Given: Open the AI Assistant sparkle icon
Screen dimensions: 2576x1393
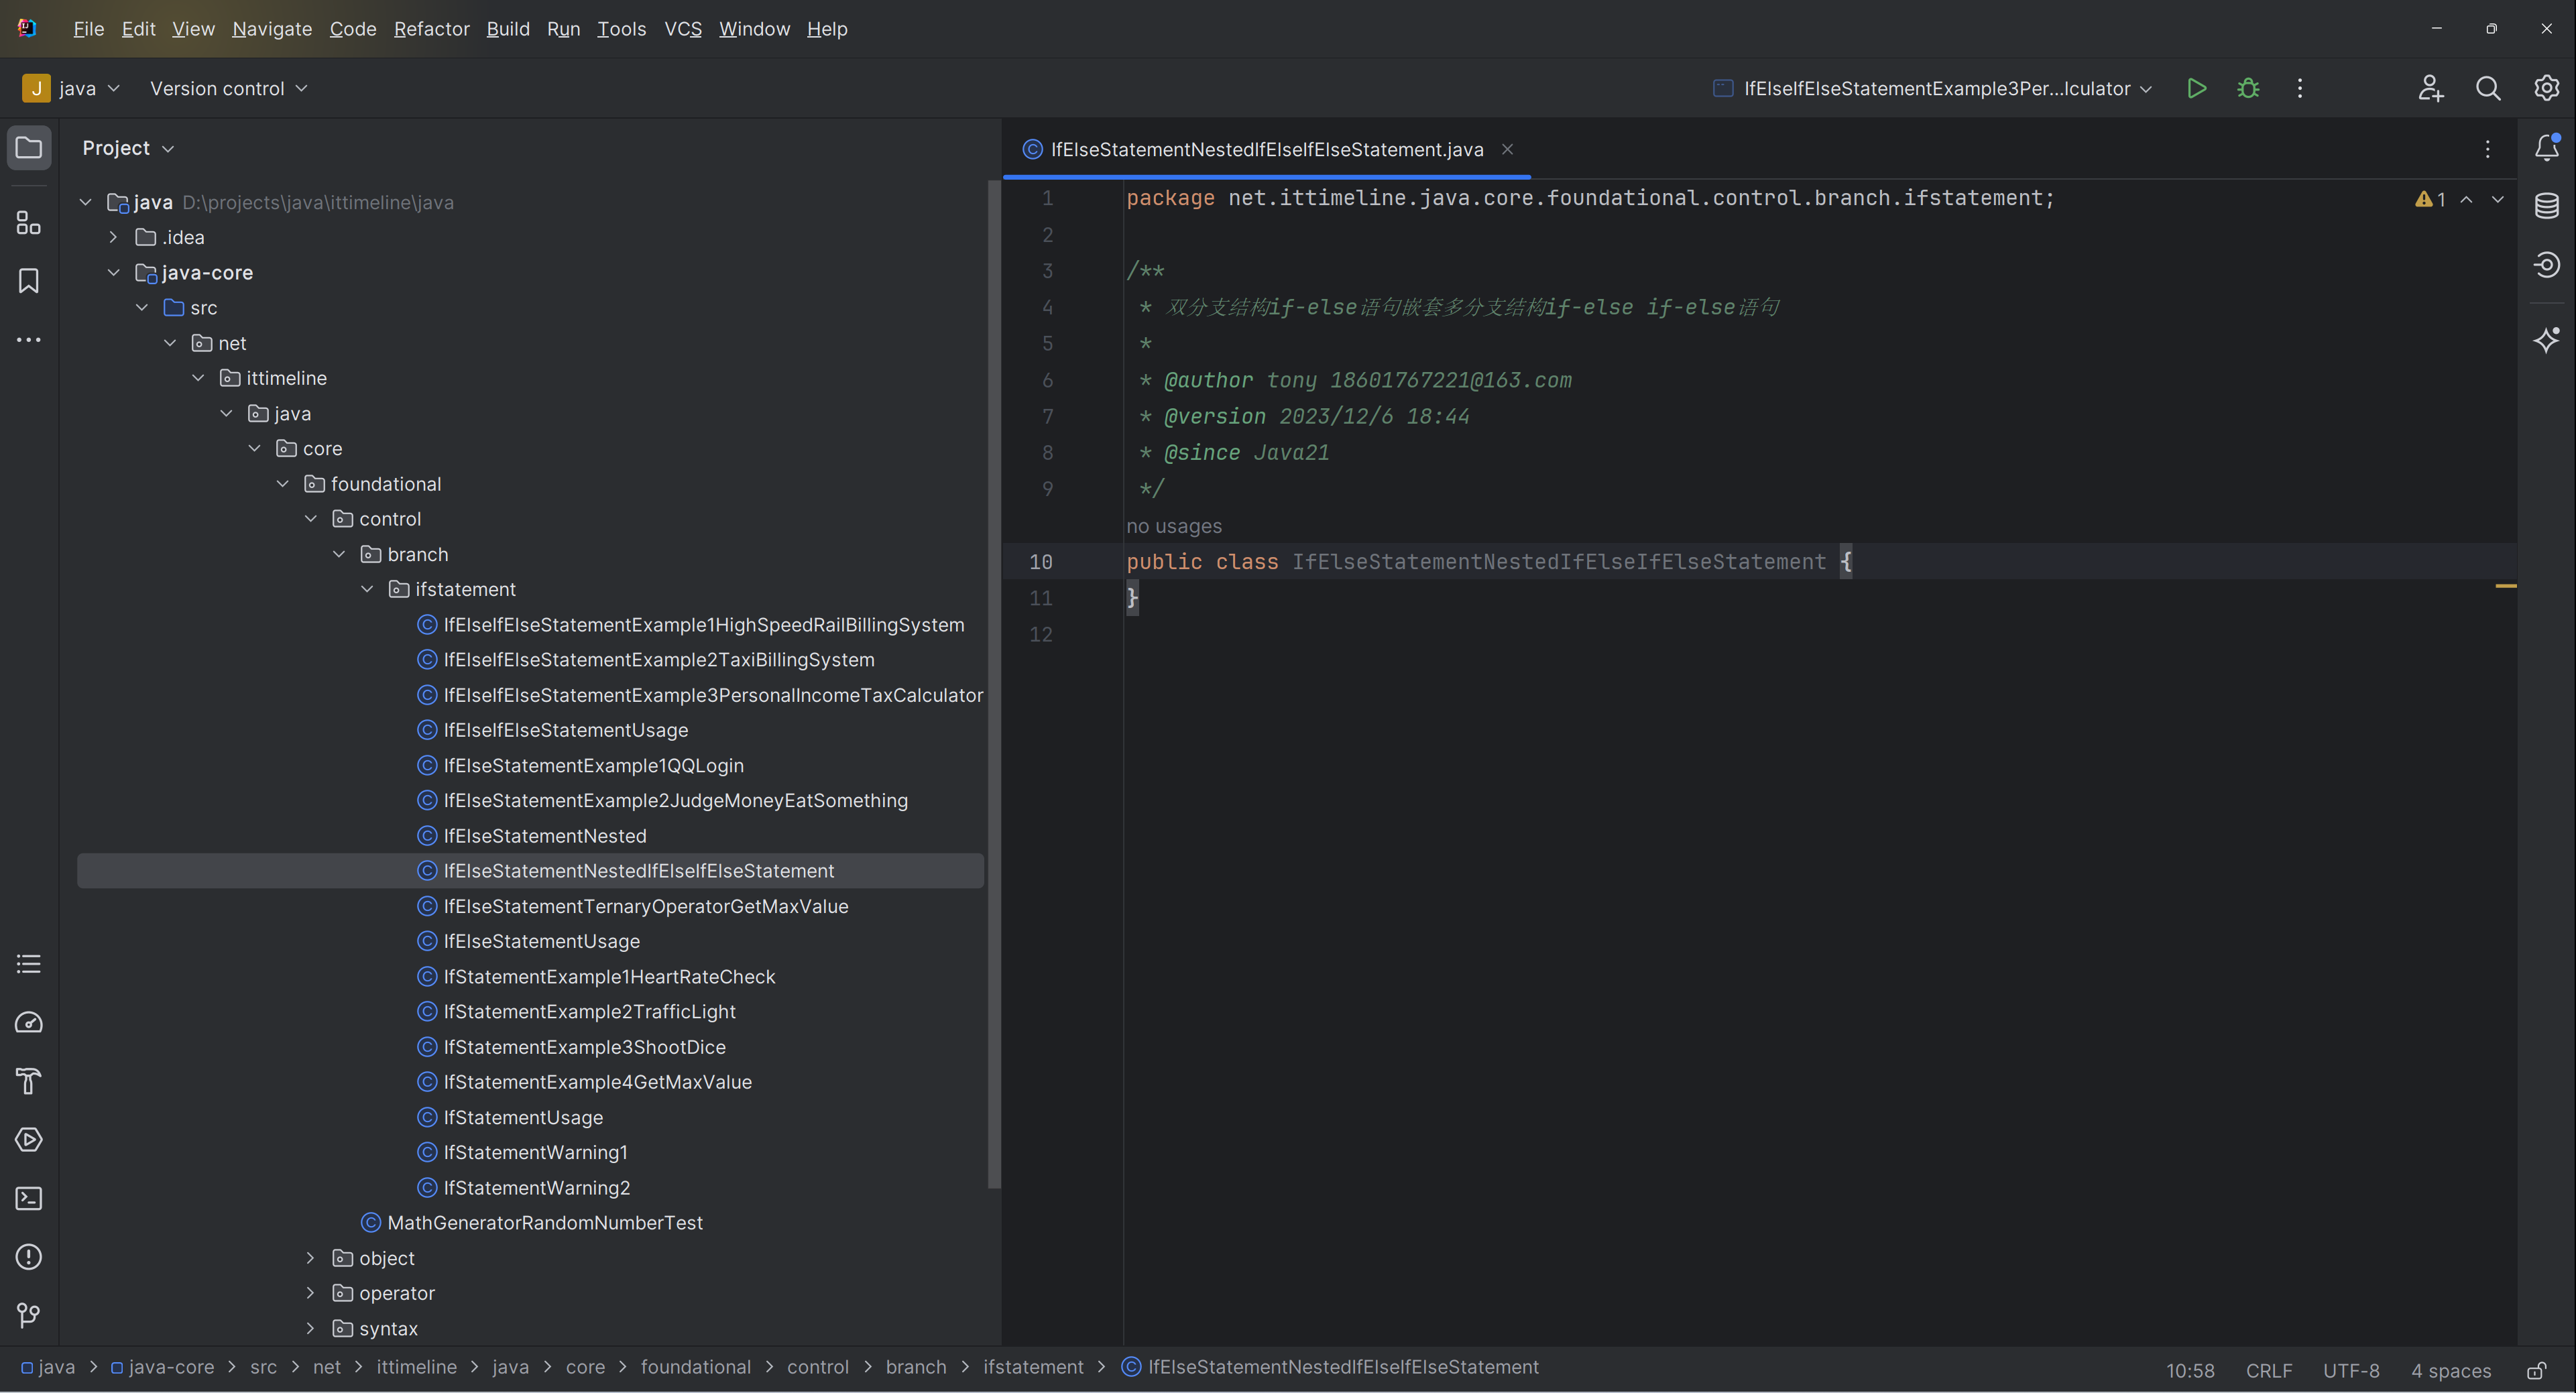Looking at the screenshot, I should tap(2547, 340).
